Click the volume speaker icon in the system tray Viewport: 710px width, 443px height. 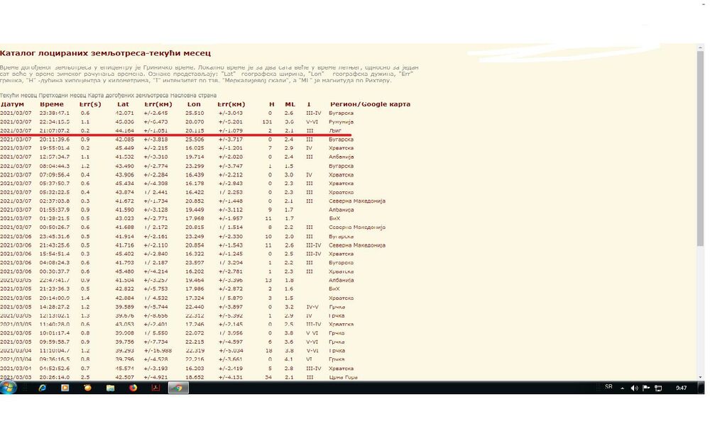tap(634, 388)
